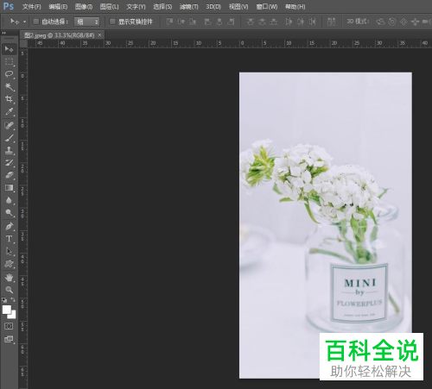This screenshot has width=432, height=389.
Task: Open the 文件(F) menu
Action: click(32, 7)
